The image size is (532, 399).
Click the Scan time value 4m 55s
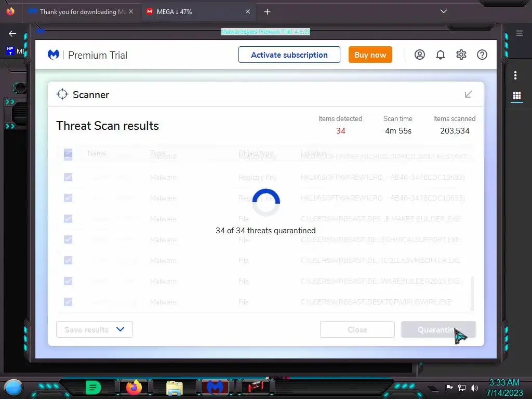398,131
